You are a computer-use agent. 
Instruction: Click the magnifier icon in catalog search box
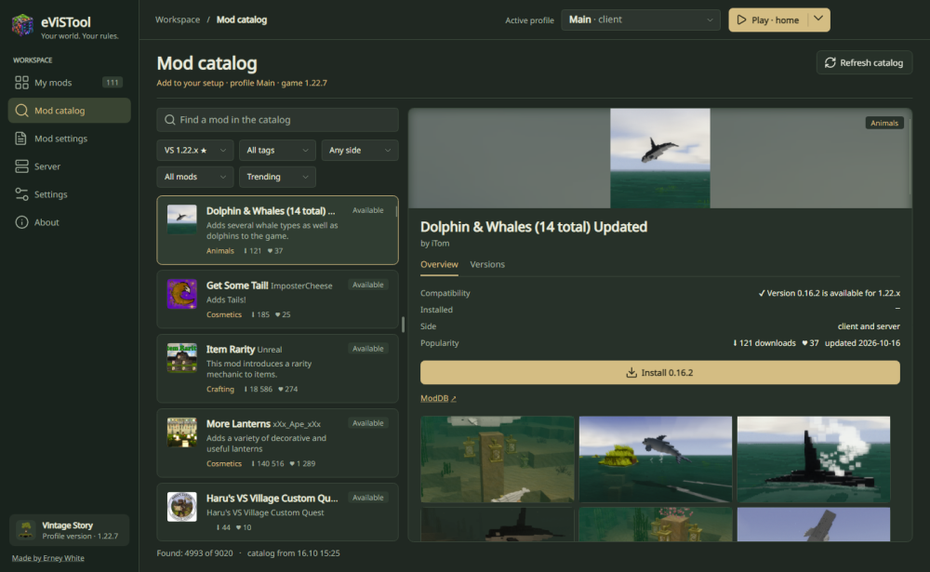169,120
